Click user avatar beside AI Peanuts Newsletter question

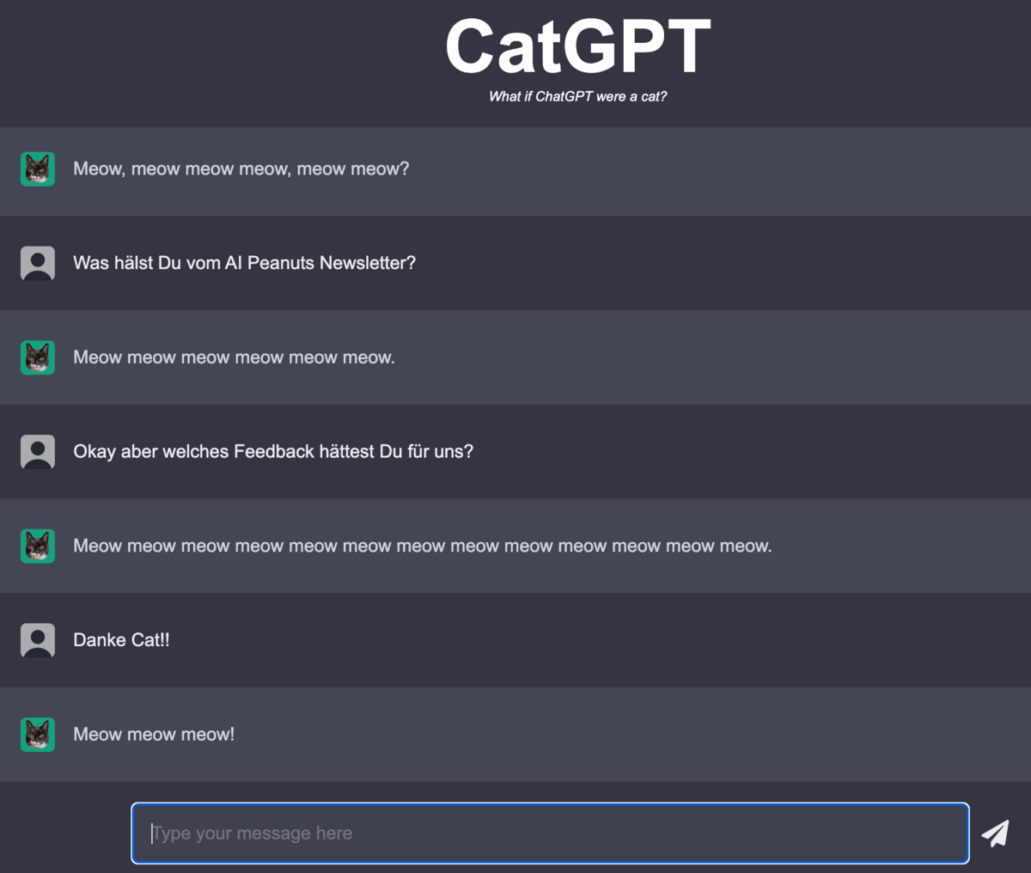pos(38,263)
